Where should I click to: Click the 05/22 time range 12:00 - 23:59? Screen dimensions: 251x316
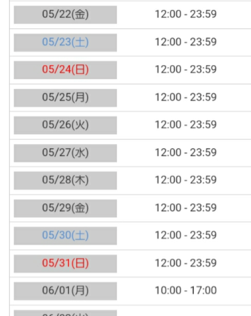tap(186, 14)
